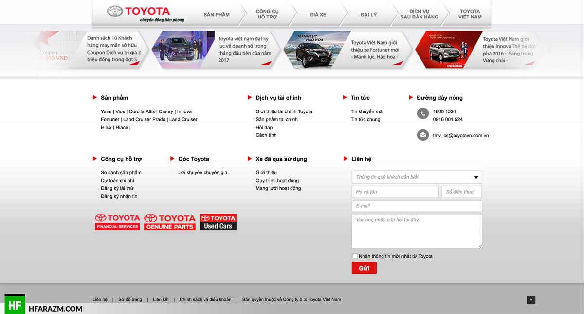Image resolution: width=584 pixels, height=314 pixels.
Task: Open 'So sánh sản phẩm' link
Action: [x=121, y=172]
